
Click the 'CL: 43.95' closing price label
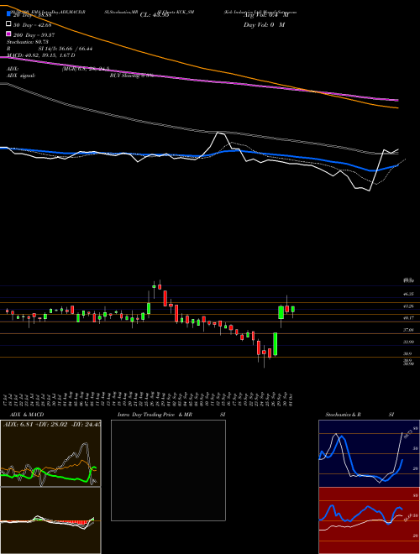point(155,15)
